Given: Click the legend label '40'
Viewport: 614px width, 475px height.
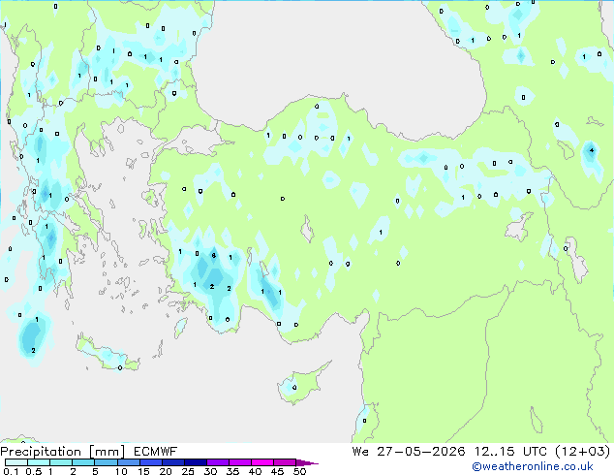Looking at the screenshot, I should pos(255,471).
